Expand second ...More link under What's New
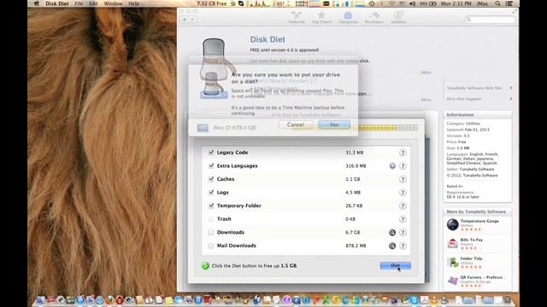The image size is (547, 307). (x=425, y=100)
